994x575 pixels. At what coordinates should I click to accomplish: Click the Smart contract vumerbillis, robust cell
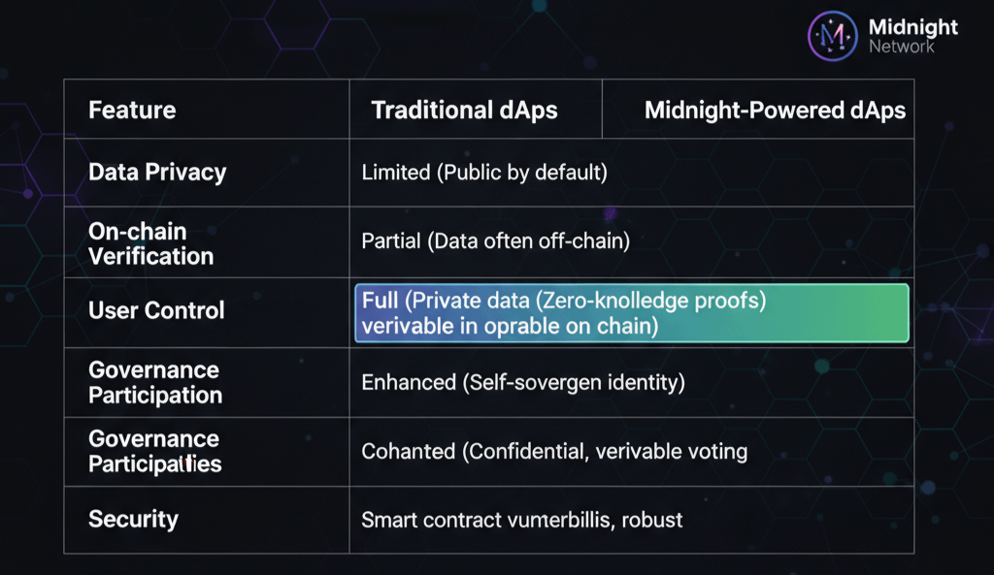pos(521,520)
